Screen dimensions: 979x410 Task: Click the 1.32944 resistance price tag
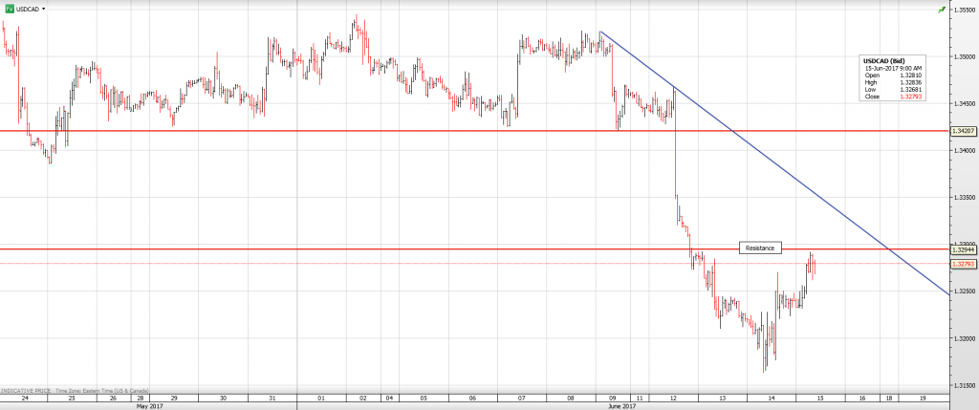point(964,250)
